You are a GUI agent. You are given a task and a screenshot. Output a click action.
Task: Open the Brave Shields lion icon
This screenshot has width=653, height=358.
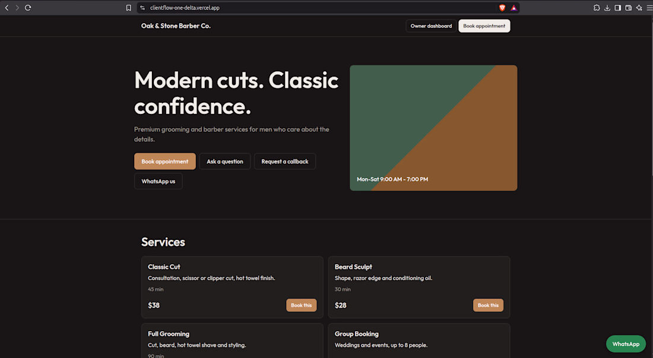[502, 8]
